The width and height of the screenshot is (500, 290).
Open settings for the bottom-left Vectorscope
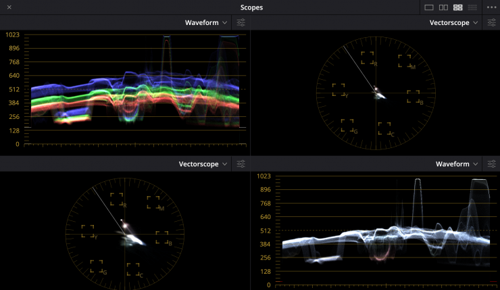241,164
